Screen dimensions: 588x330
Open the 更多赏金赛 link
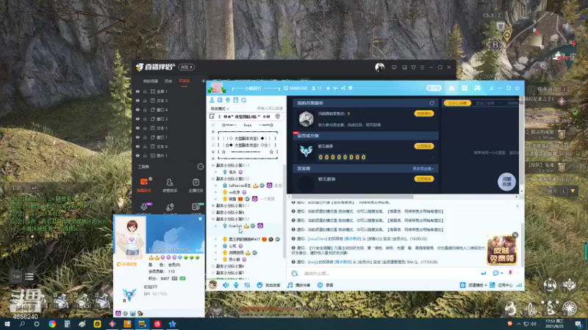click(423, 169)
